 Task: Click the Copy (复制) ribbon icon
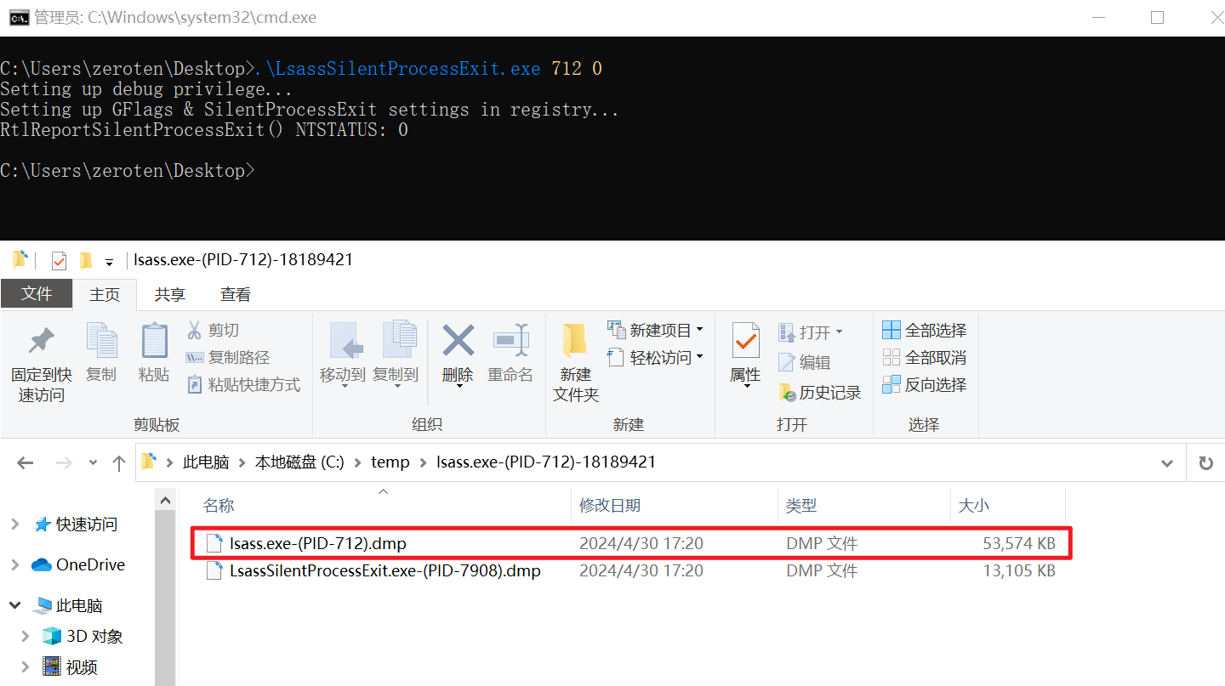coord(101,341)
